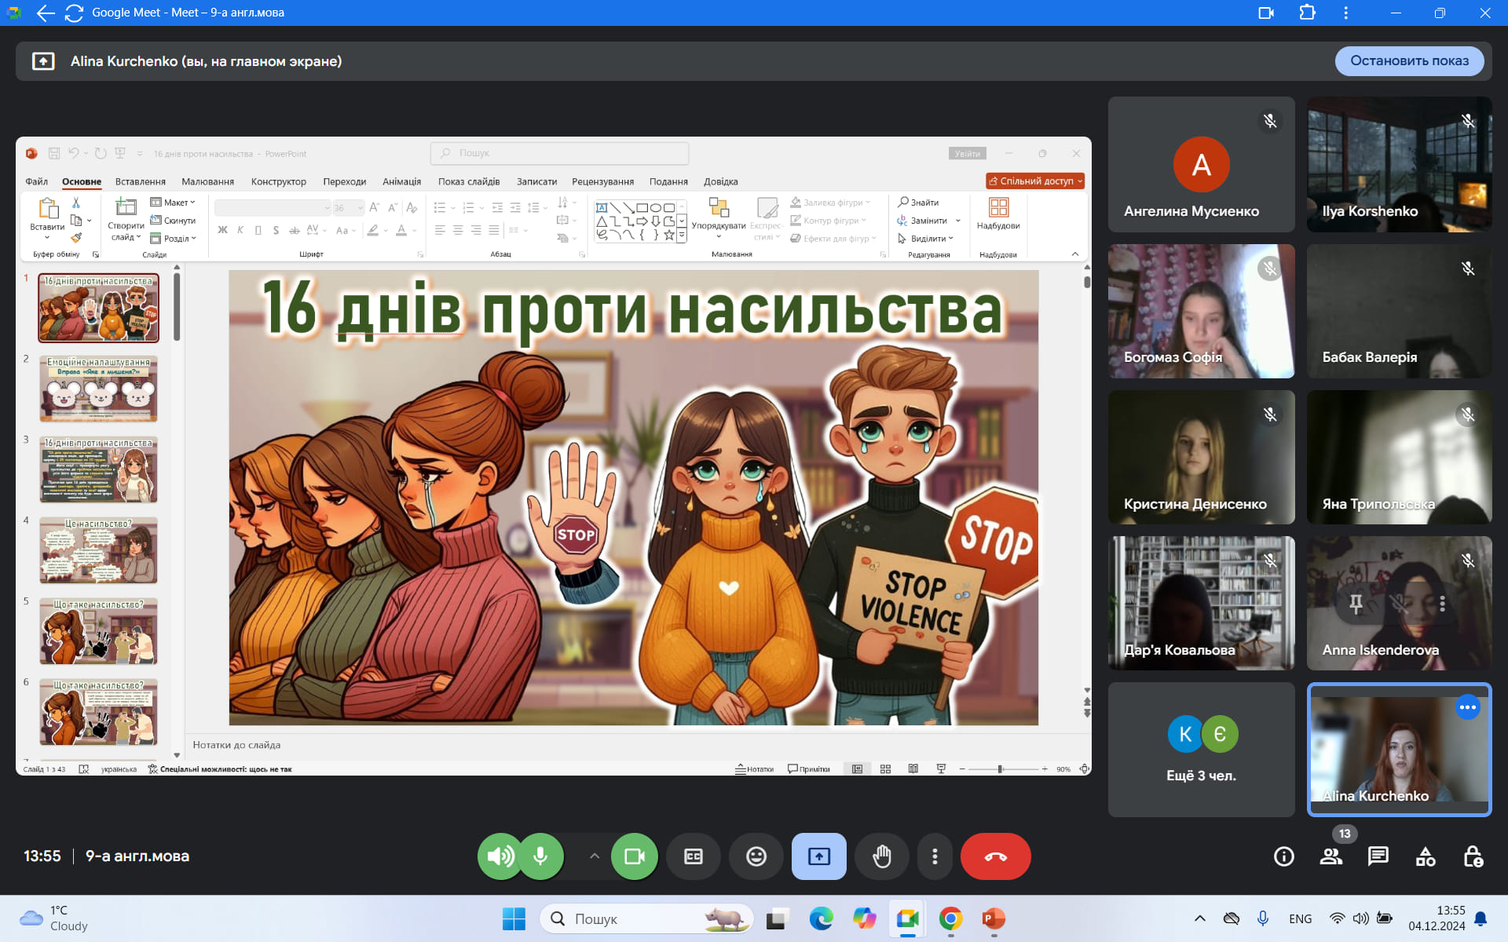Viewport: 1508px width, 942px height.
Task: Switch to the Конструктор ribbon tab
Action: coord(278,181)
